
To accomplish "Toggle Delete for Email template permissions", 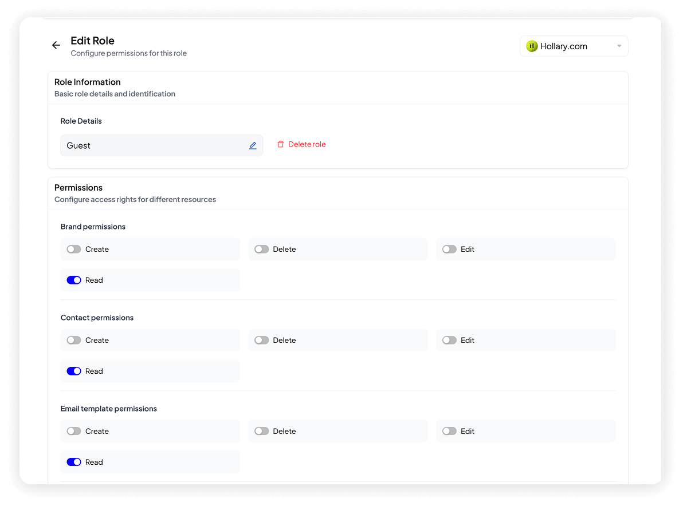I will coord(262,432).
